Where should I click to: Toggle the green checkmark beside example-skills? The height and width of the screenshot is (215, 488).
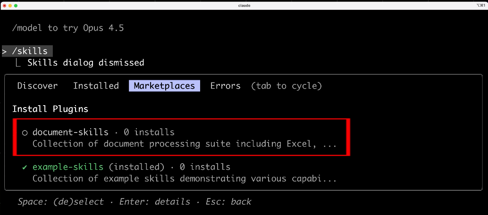[x=25, y=167]
